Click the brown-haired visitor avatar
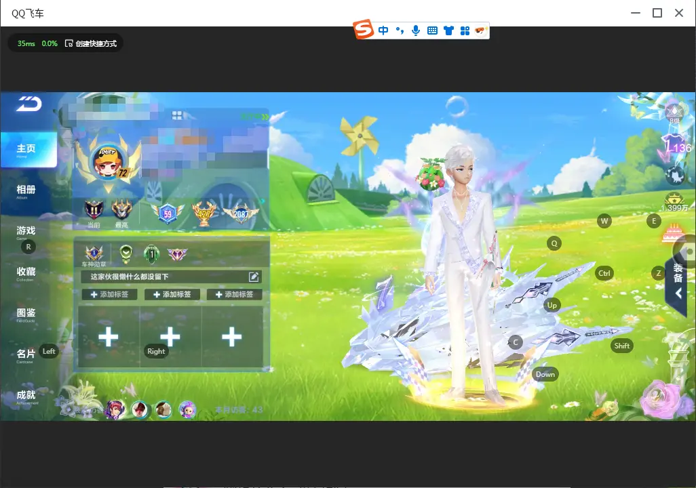 click(x=163, y=409)
